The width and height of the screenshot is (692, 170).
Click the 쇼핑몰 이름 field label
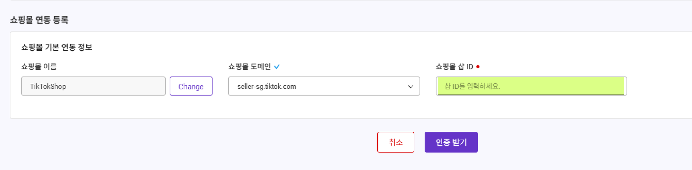click(39, 67)
